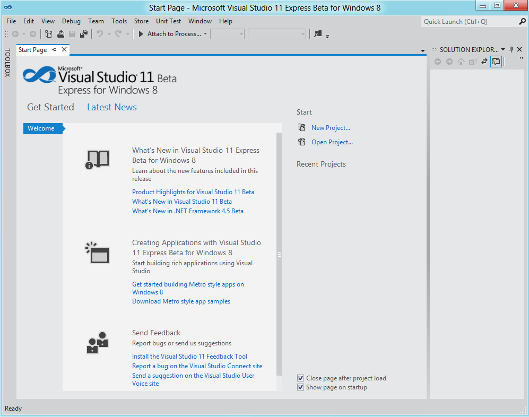This screenshot has height=417, width=529.
Task: Open the View menu
Action: click(x=48, y=21)
